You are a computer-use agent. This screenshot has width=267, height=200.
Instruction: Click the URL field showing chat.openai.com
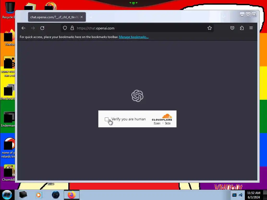tap(137, 28)
